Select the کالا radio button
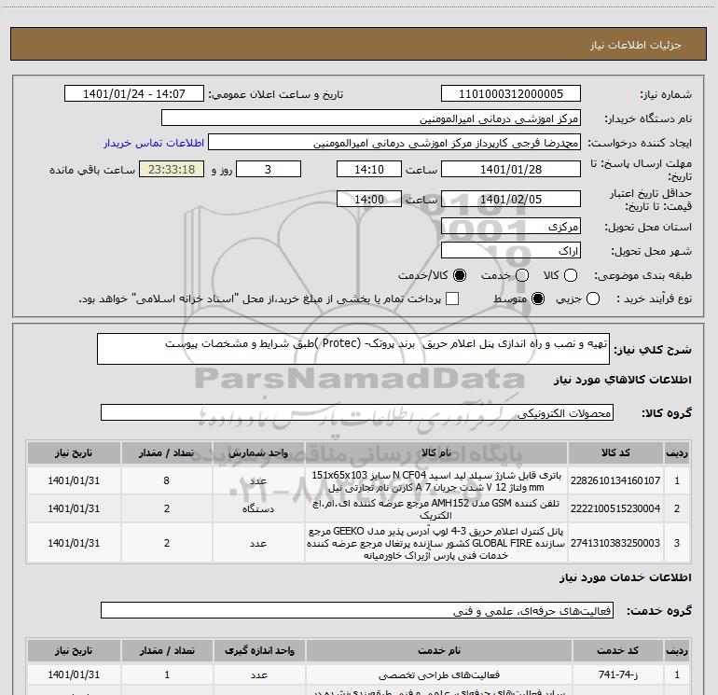 click(571, 275)
